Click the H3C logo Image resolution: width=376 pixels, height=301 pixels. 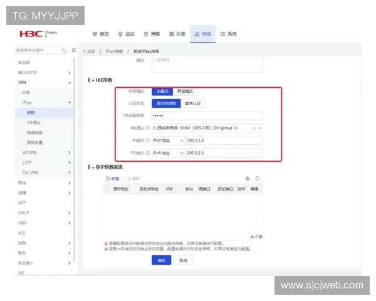tap(31, 34)
